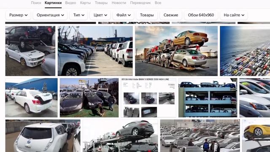The height and width of the screenshot is (152, 270).
Task: Open silver cars with windshield price stickers image
Action: click(255, 98)
